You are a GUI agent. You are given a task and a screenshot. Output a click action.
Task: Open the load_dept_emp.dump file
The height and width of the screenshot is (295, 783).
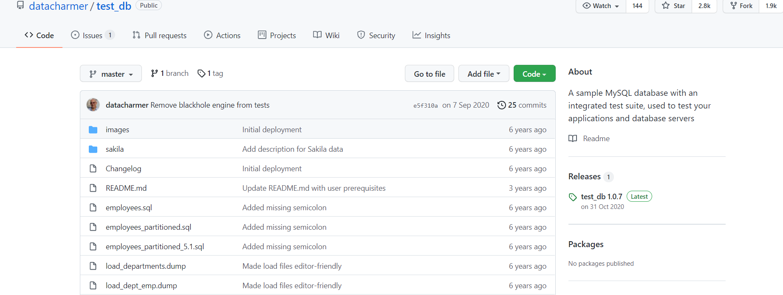point(141,286)
